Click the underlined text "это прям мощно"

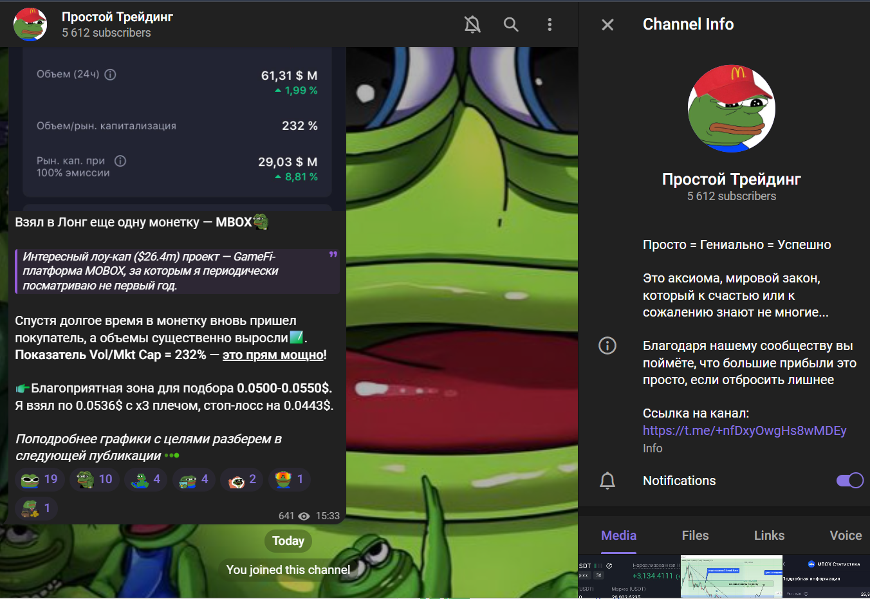tap(273, 355)
